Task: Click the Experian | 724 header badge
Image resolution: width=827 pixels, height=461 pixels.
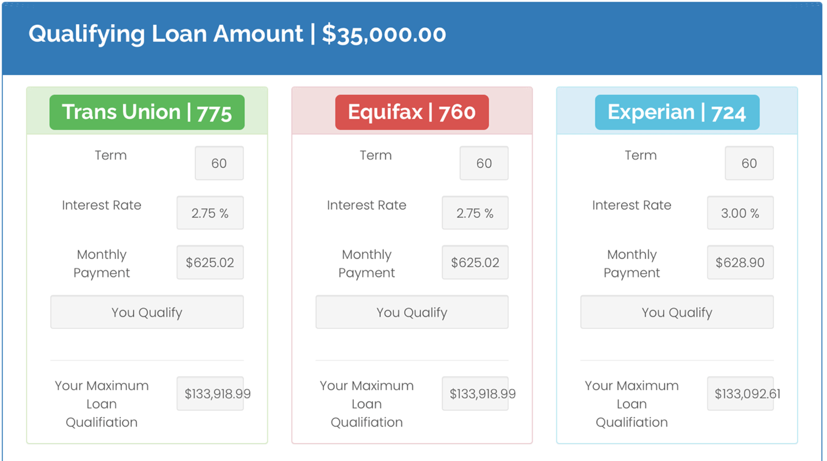Action: click(677, 112)
